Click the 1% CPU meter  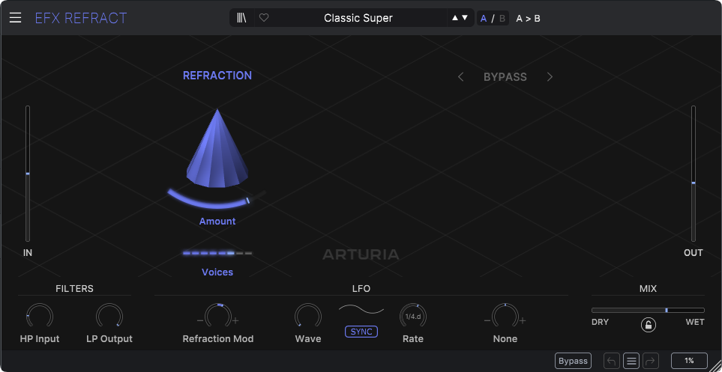689,361
